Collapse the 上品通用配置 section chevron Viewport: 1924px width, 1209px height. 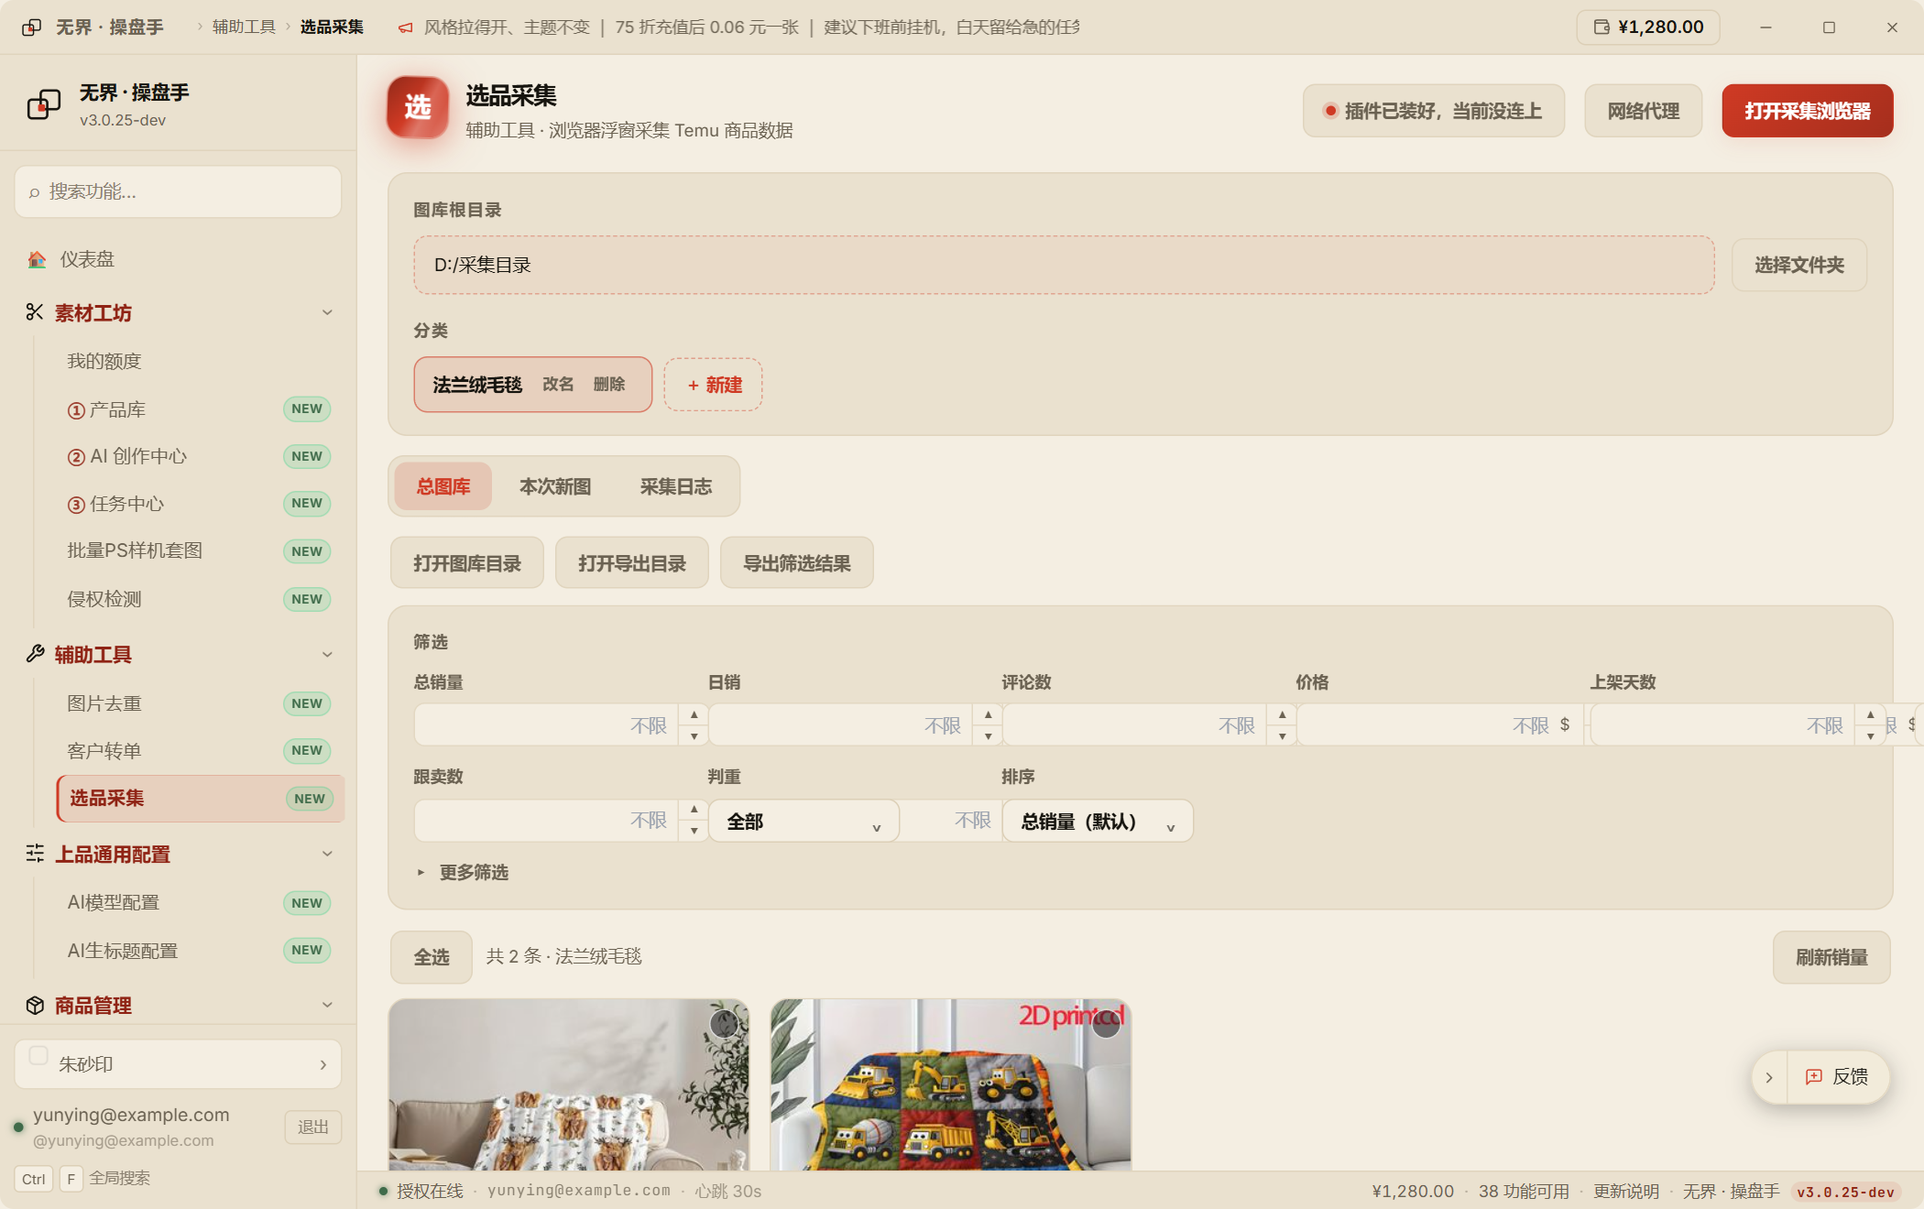point(327,854)
